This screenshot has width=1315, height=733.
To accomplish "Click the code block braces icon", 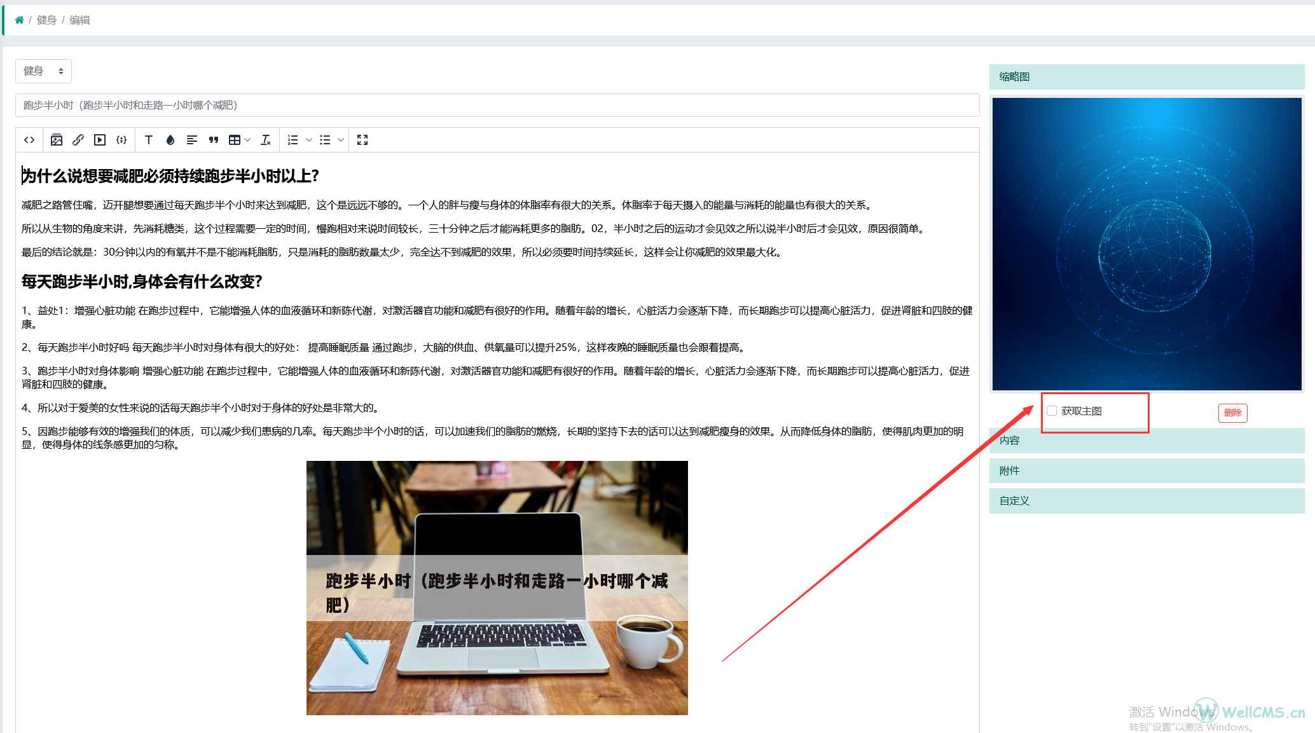I will tap(121, 140).
